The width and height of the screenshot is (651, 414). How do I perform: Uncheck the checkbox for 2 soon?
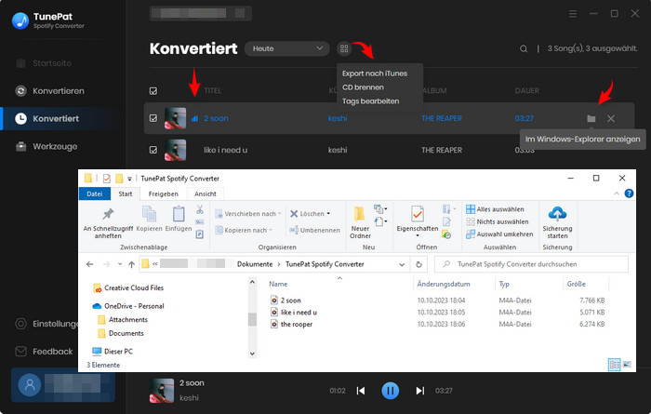coord(153,118)
